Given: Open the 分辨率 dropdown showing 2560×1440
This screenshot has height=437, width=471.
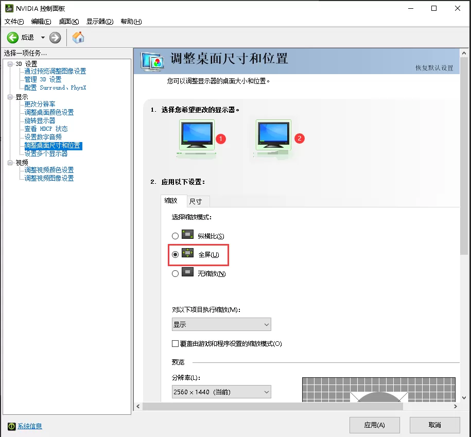Looking at the screenshot, I should [x=221, y=392].
